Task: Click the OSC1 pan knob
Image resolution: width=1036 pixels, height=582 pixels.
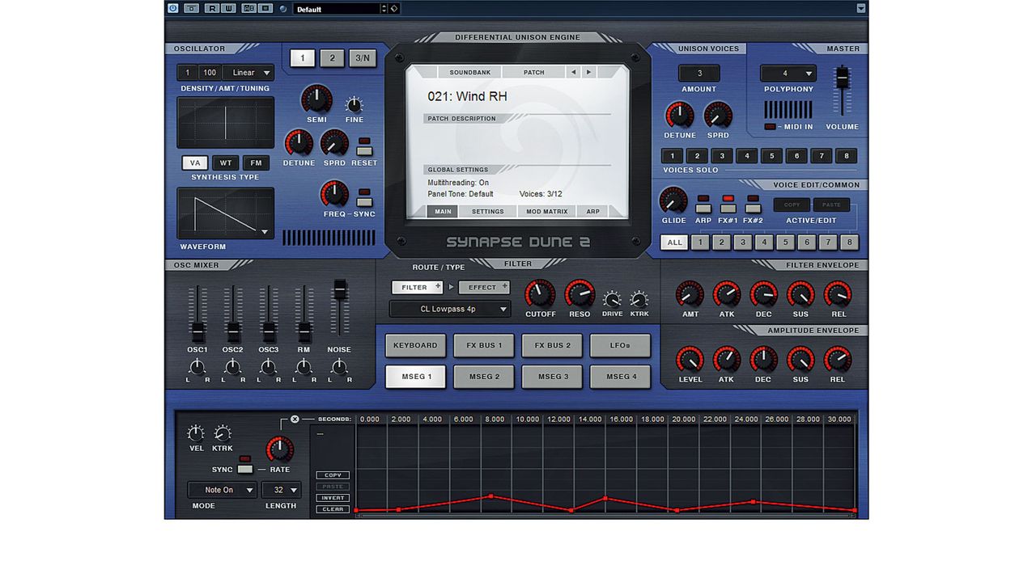Action: [197, 368]
